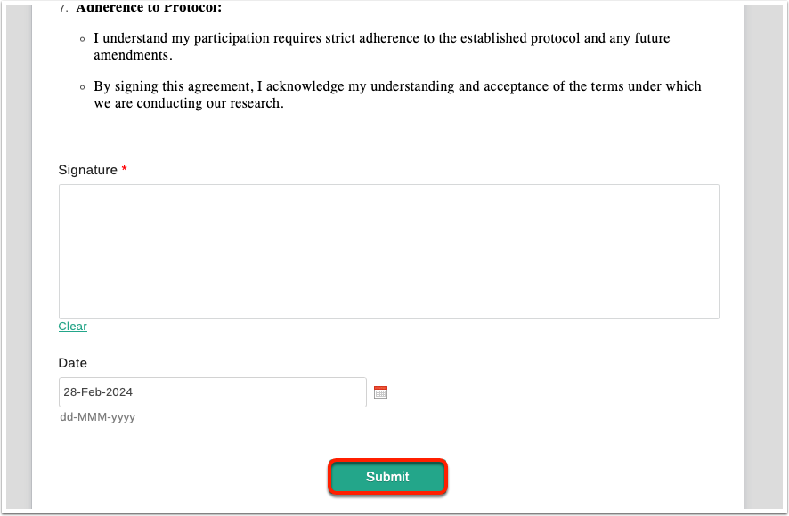Click the second hollow bullet marker
The image size is (789, 516).
pyautogui.click(x=82, y=87)
